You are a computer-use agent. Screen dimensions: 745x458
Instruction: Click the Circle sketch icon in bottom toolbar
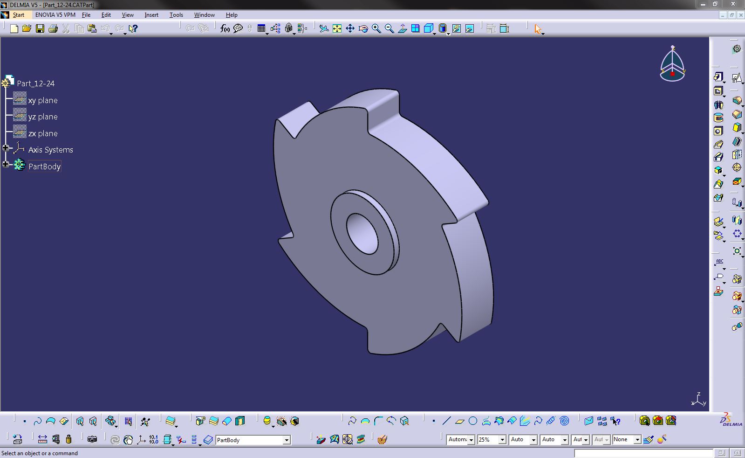coord(473,421)
